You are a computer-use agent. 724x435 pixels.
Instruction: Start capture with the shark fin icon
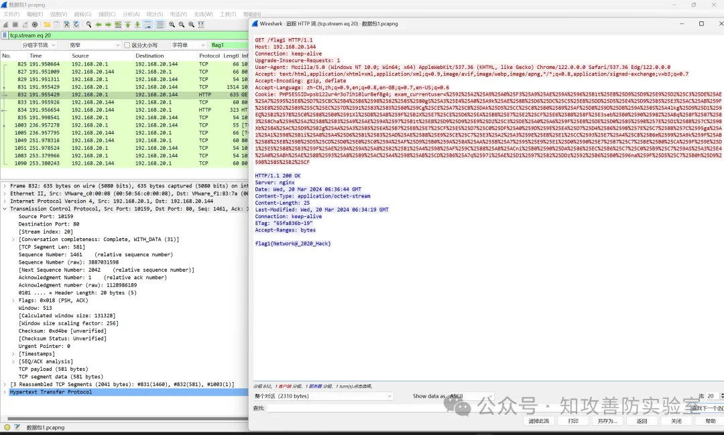point(5,24)
